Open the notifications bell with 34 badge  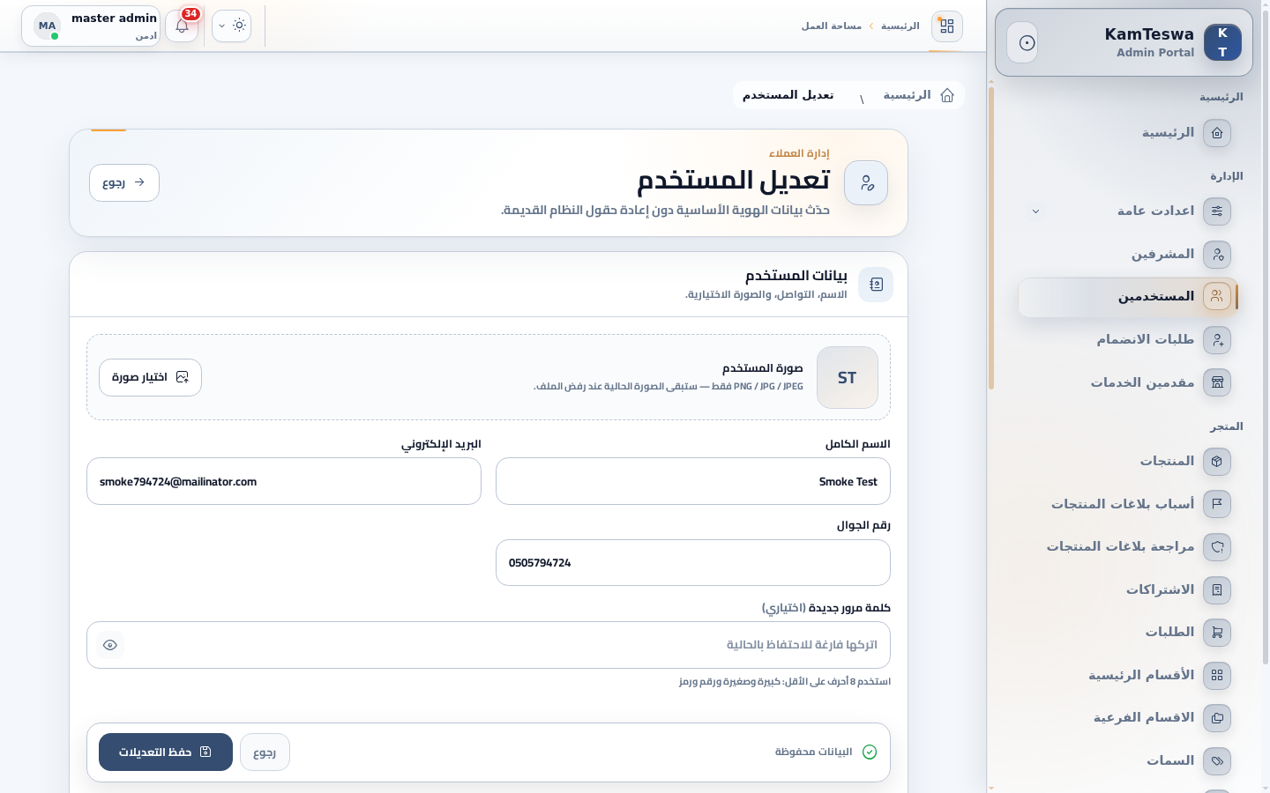(182, 26)
